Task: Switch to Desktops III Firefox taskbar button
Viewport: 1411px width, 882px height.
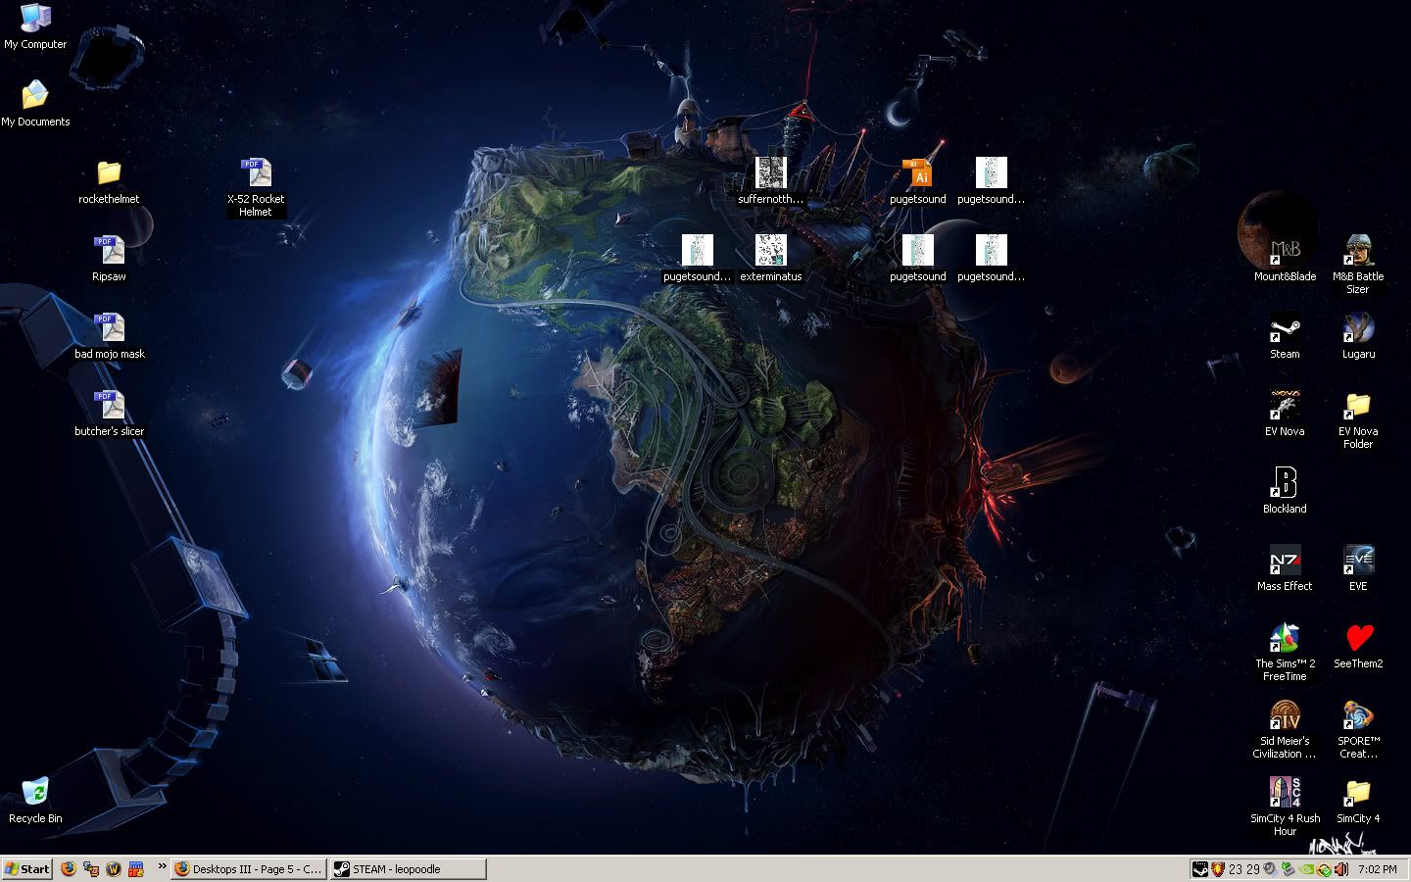Action: (x=249, y=869)
